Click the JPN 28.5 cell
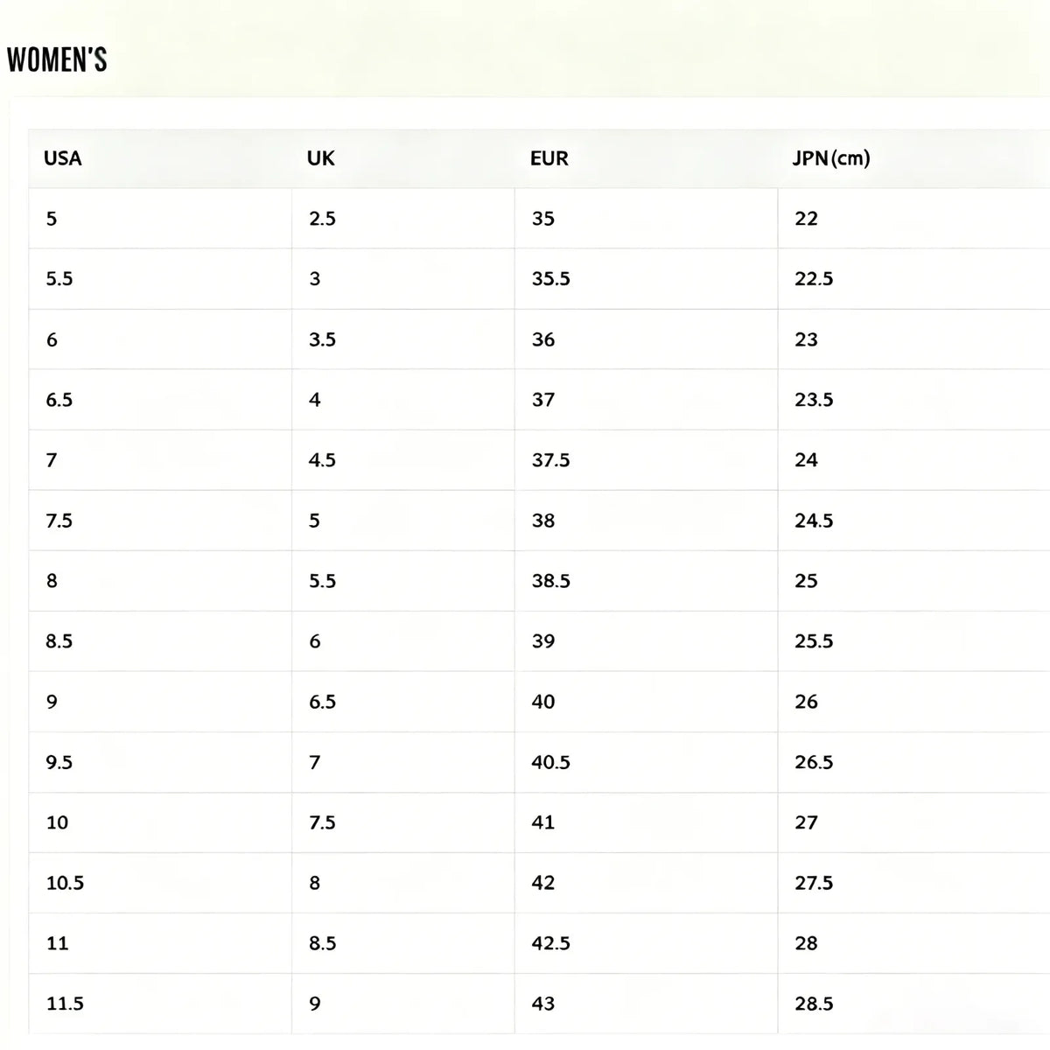This screenshot has height=1050, width=1050. click(913, 1004)
